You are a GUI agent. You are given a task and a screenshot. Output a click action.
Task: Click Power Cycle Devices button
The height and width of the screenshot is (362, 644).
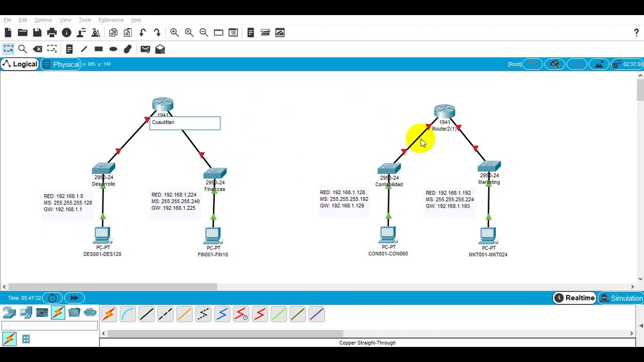(52, 298)
